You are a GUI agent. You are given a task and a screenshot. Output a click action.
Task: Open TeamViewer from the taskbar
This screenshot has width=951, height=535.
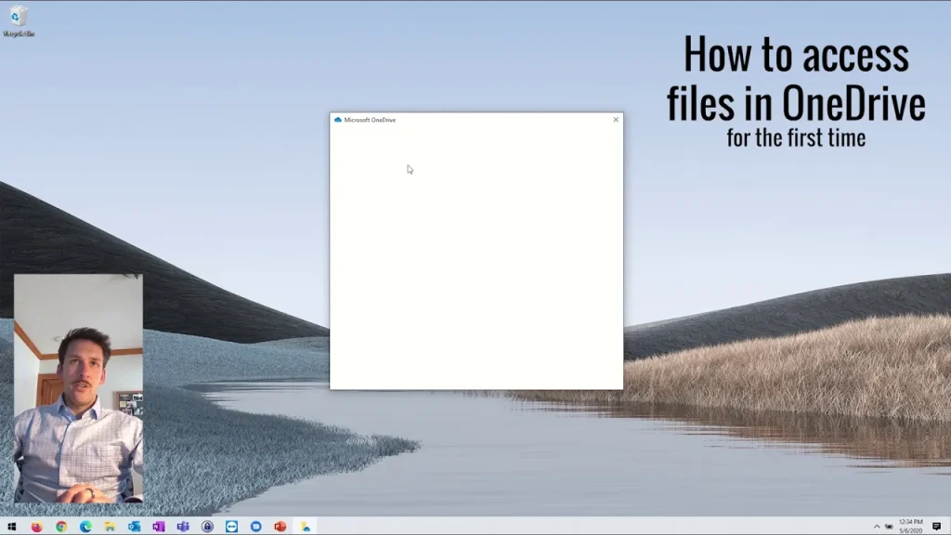coord(231,527)
